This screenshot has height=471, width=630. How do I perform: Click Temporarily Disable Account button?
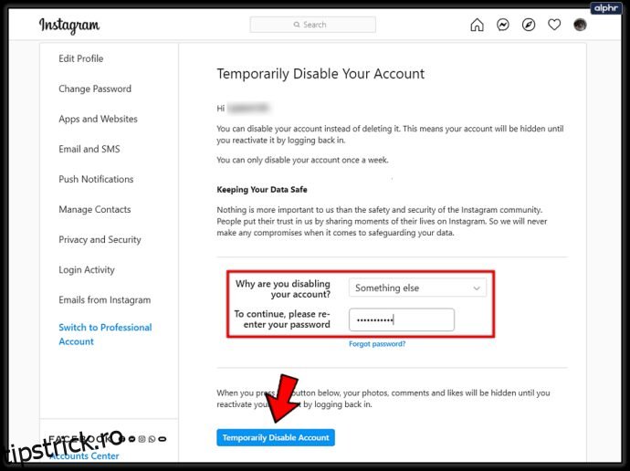276,437
